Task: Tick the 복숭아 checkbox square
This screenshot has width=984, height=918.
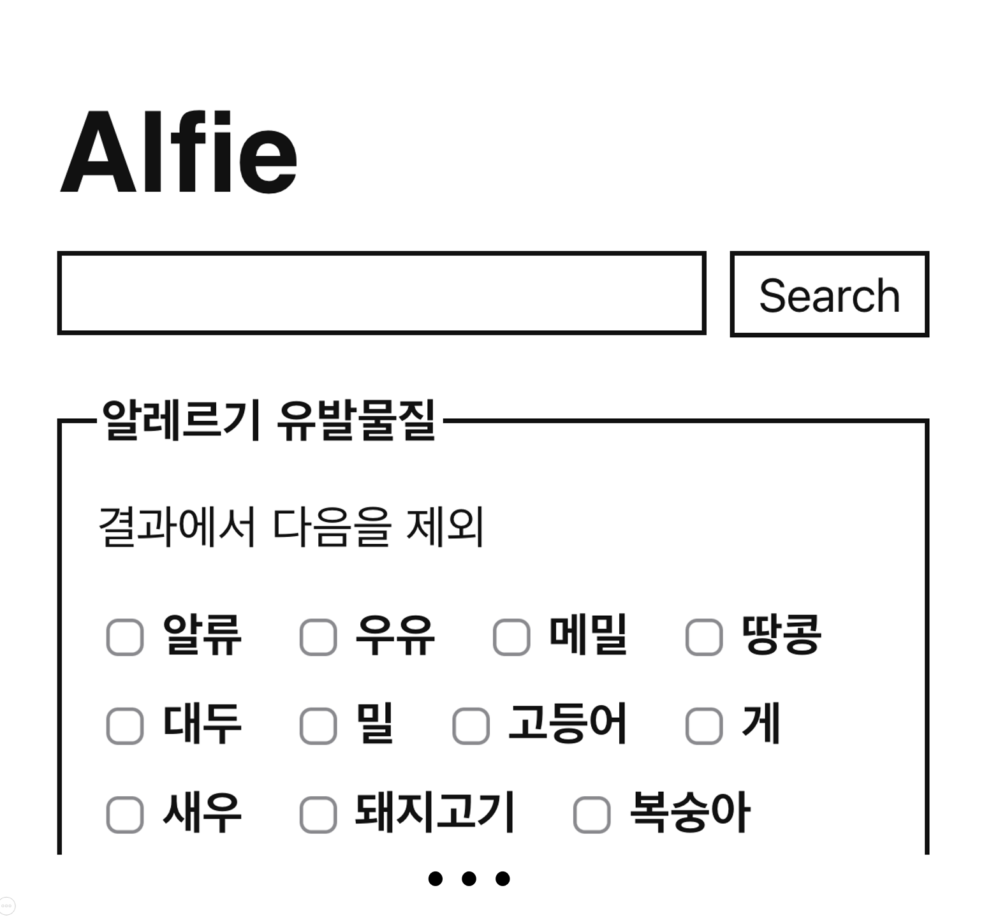Action: (592, 814)
